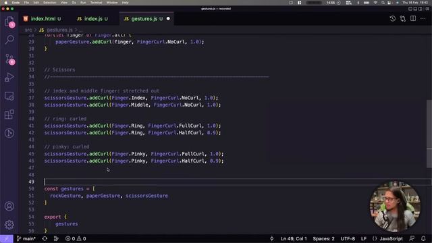
Task: Open the Git graph icon below Extensions
Action: (x=9, y=133)
